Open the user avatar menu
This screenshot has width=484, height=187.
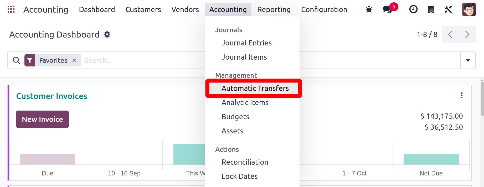tap(469, 10)
